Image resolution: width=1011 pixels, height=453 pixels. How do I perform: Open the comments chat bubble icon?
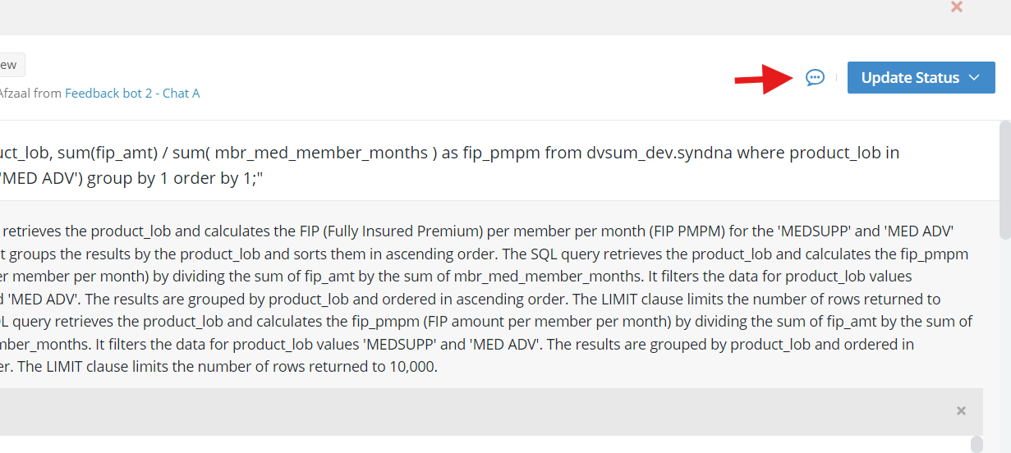click(815, 77)
